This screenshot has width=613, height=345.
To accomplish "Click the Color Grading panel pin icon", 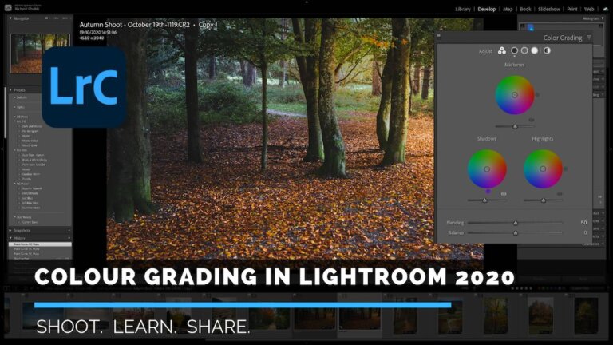I will tap(439, 36).
